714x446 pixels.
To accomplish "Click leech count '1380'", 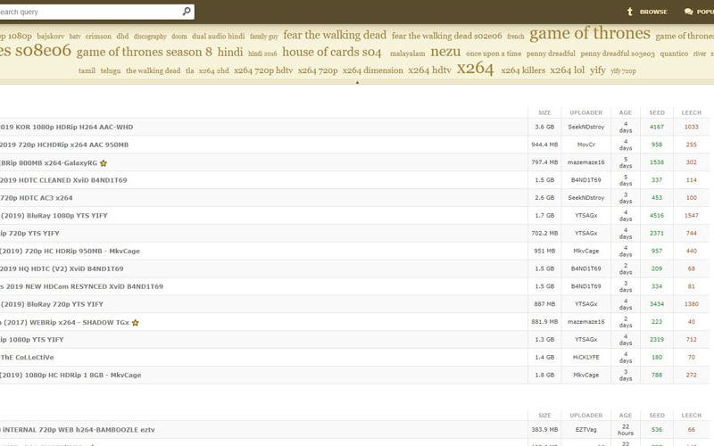I will 691,304.
